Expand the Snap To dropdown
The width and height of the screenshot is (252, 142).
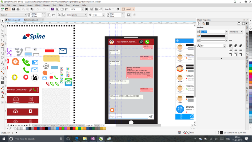pos(109,9)
